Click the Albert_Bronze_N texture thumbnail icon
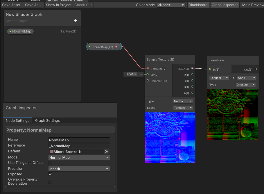Screen dimensions: 264x194 point(51,152)
